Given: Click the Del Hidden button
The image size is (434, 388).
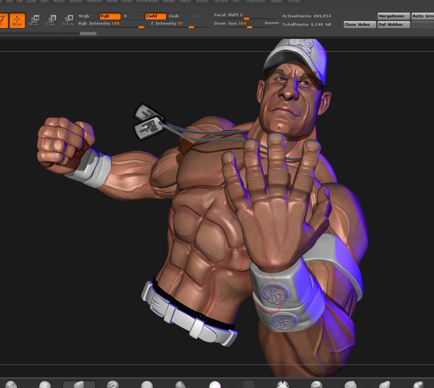Looking at the screenshot, I should pyautogui.click(x=393, y=25).
